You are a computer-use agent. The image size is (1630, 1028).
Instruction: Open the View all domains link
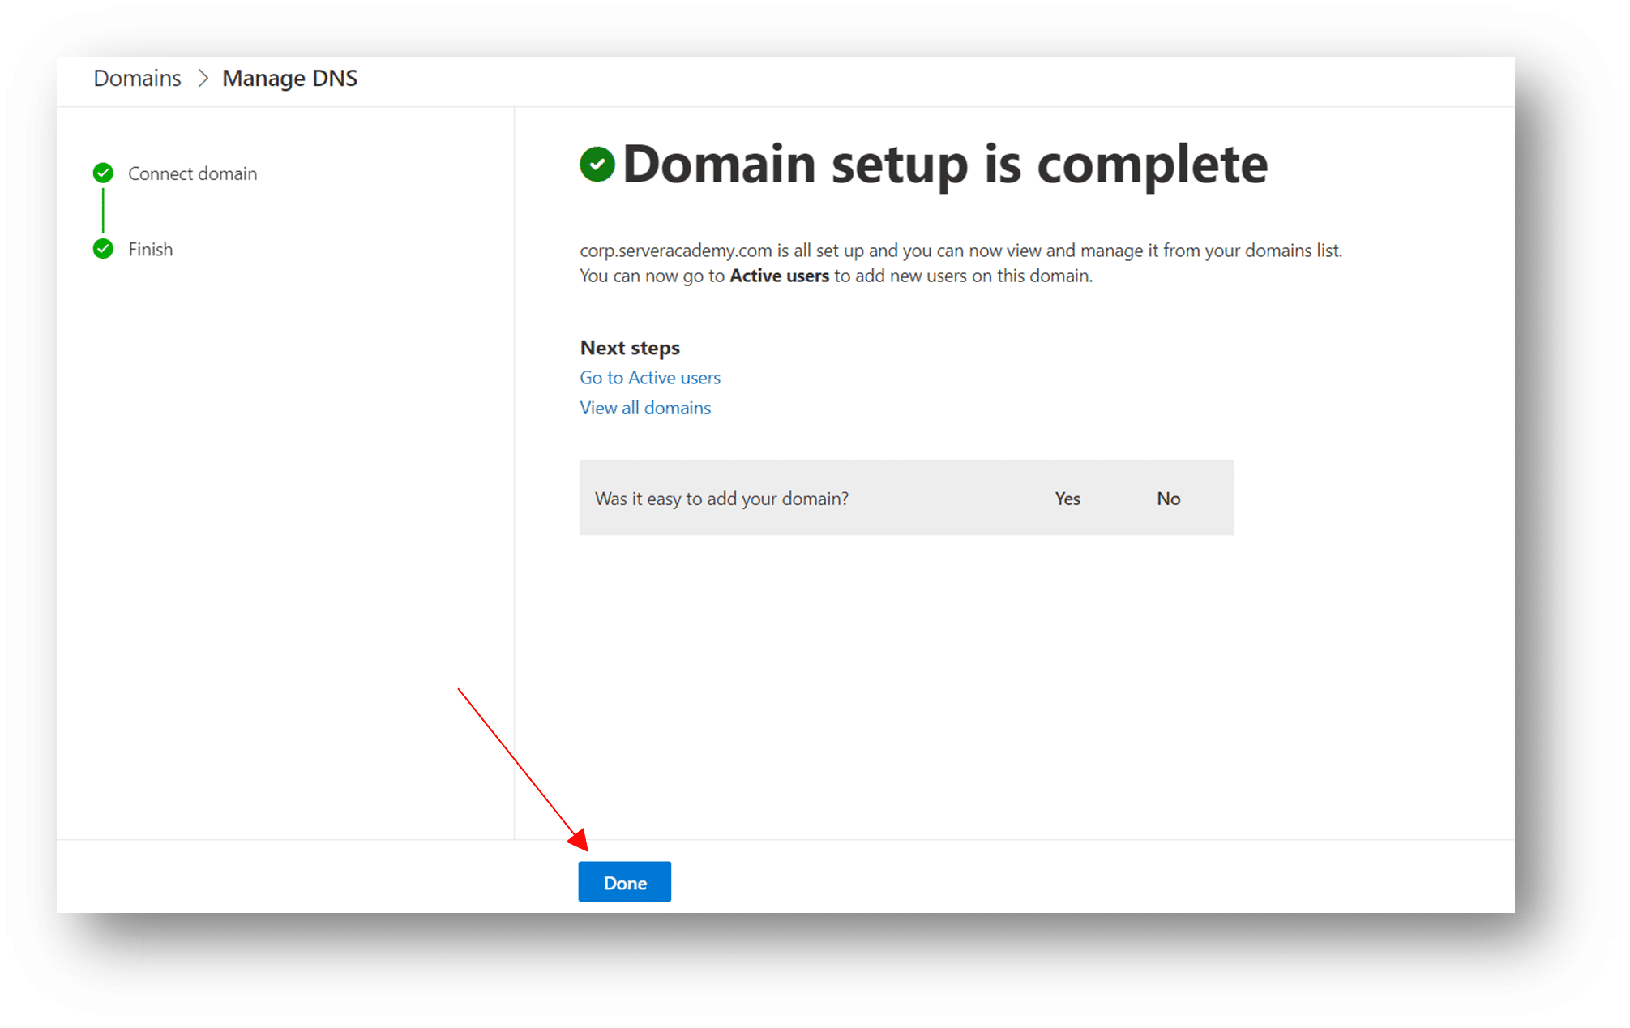[x=644, y=408]
